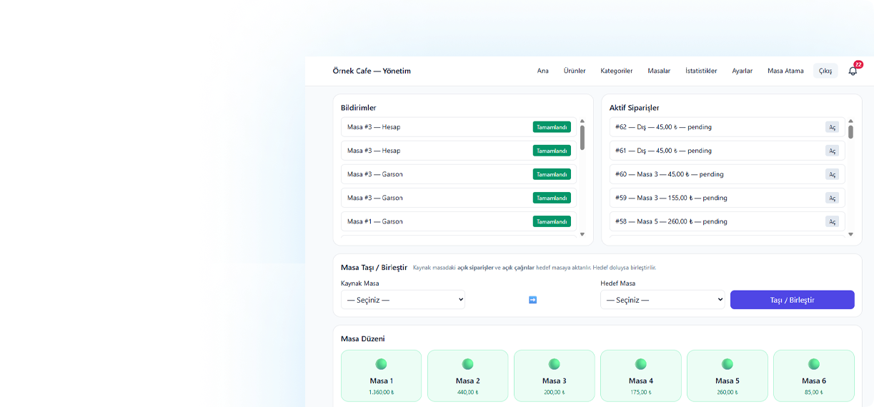Expand the Hedef Masa dropdown

tap(662, 300)
